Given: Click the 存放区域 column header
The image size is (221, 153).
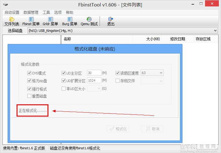Looking at the screenshot, I should [x=206, y=39].
